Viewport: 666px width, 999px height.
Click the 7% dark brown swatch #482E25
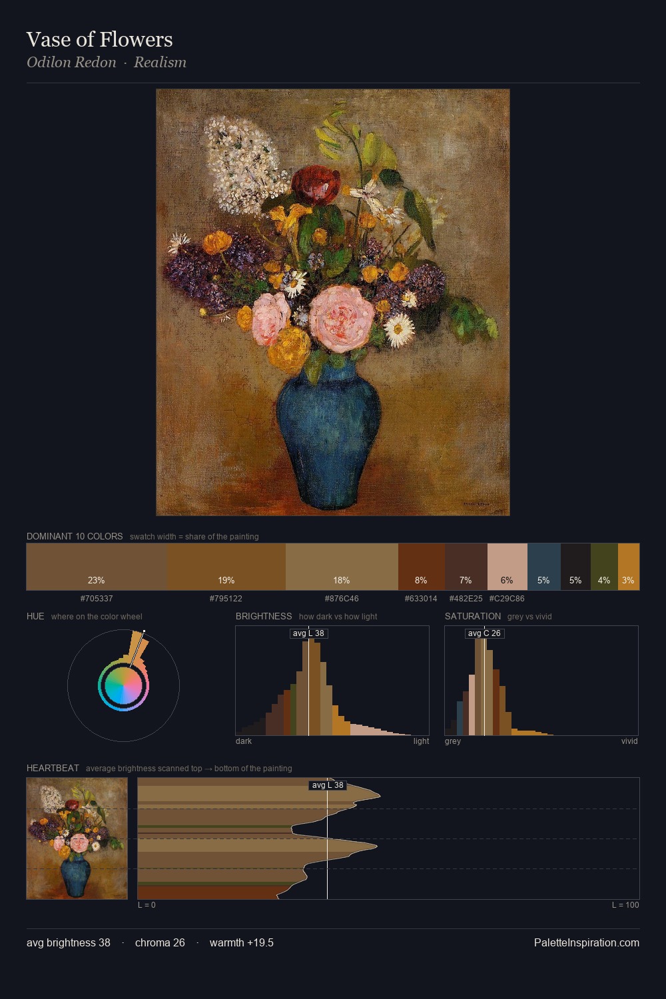pyautogui.click(x=466, y=567)
